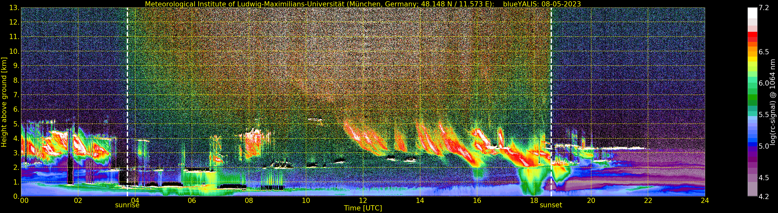Click the time tick label '16'
The height and width of the screenshot is (213, 778).
coord(477,201)
